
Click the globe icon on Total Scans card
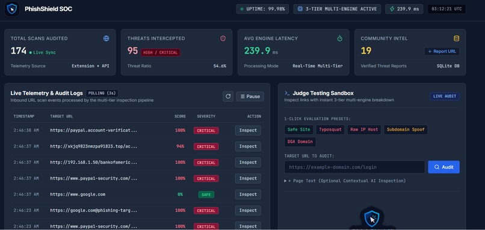[x=106, y=39]
